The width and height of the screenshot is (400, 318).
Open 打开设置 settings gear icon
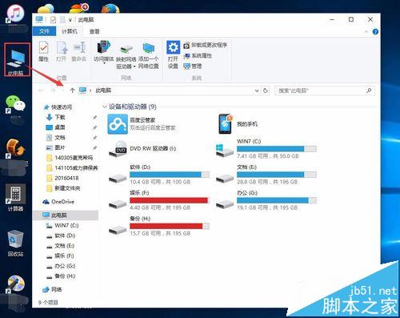(x=173, y=54)
